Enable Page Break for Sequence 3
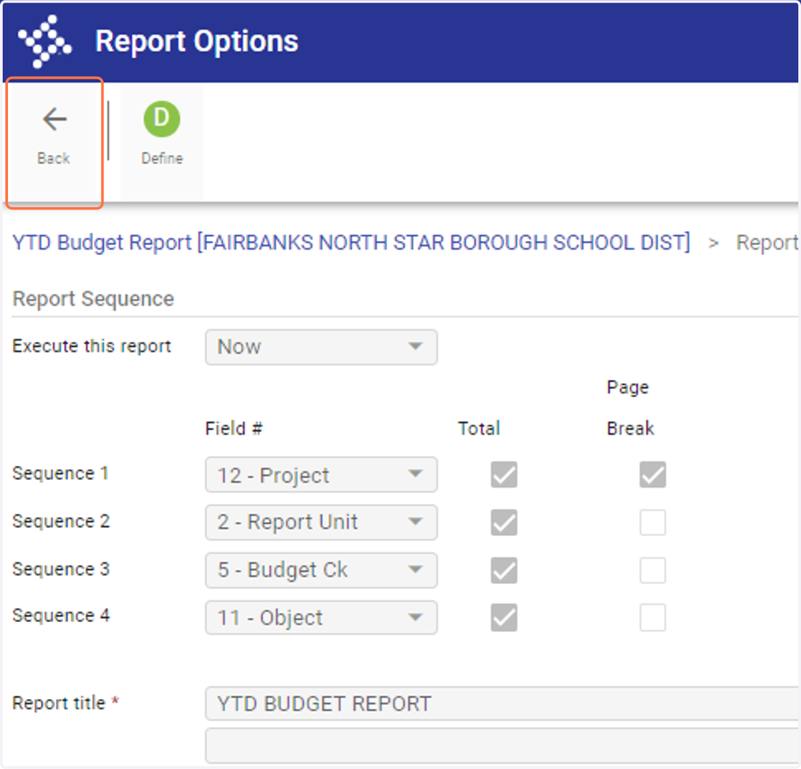This screenshot has height=769, width=801. [653, 570]
